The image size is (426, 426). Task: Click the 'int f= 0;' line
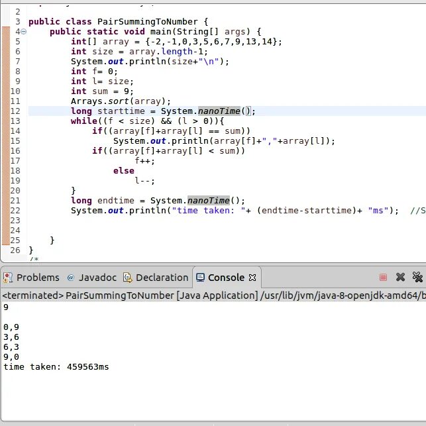[94, 72]
